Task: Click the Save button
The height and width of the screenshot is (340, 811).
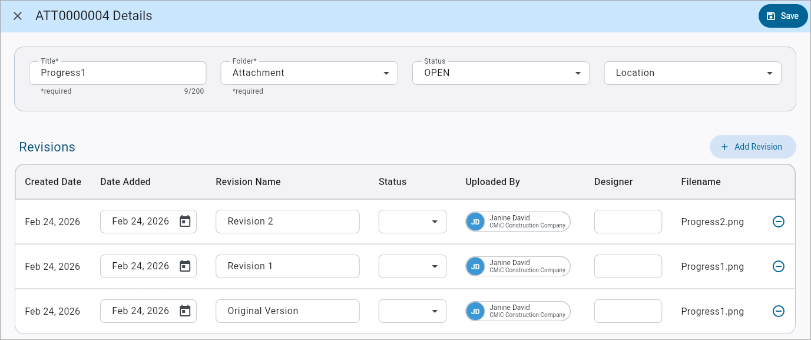Action: tap(783, 15)
